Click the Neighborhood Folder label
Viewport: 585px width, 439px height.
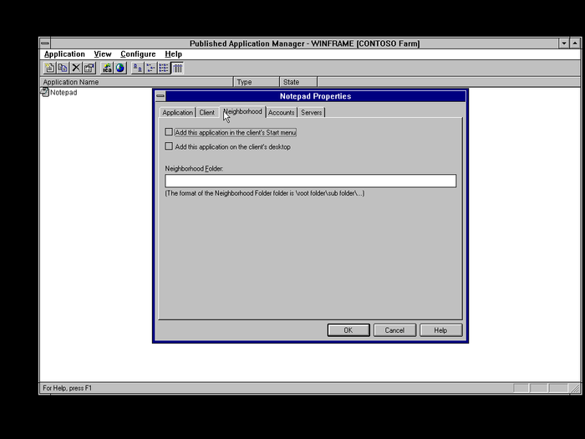tap(194, 168)
